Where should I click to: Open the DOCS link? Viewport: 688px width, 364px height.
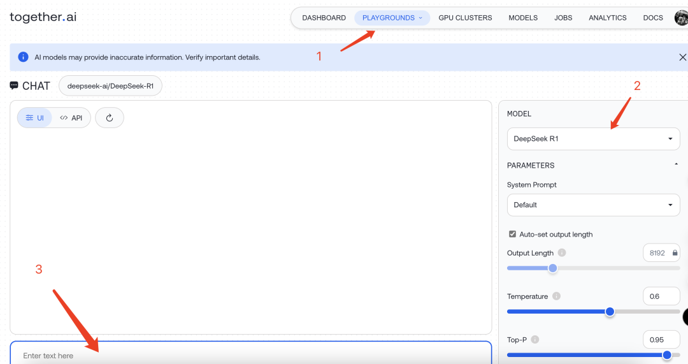point(653,18)
